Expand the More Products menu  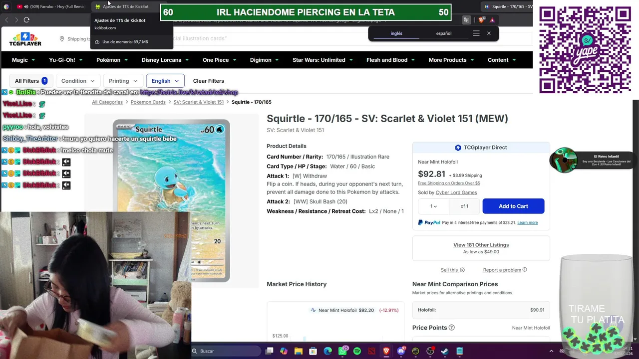[451, 60]
